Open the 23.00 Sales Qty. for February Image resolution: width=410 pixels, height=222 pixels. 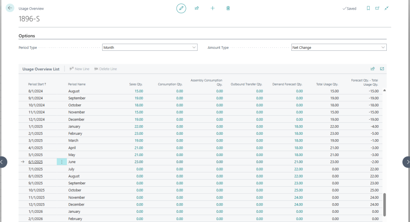[x=139, y=134]
